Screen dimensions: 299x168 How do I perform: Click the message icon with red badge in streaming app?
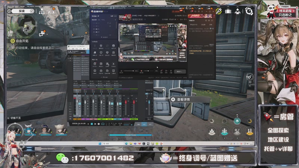192,12
